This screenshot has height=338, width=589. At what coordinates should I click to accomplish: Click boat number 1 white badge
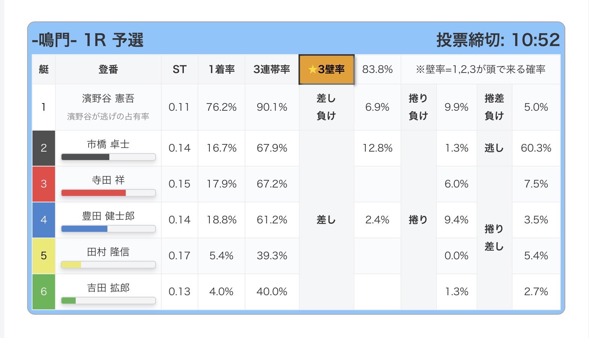(x=44, y=107)
